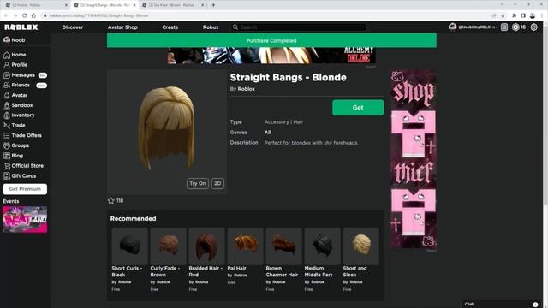Close the Straight Bangs browser tab

click(134, 5)
